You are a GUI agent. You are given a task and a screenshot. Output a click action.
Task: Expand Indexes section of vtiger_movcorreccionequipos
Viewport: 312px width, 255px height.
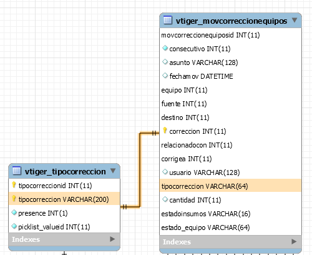tap(294, 241)
